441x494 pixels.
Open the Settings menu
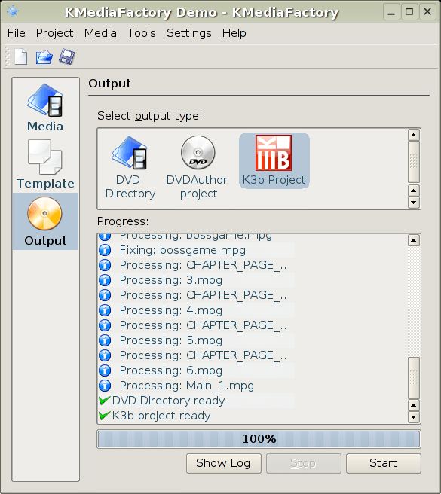[189, 33]
